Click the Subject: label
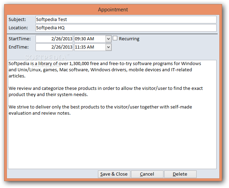The height and width of the screenshot is (188, 229). [17, 20]
